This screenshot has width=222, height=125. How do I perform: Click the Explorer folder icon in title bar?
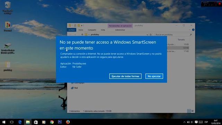tap(70, 25)
